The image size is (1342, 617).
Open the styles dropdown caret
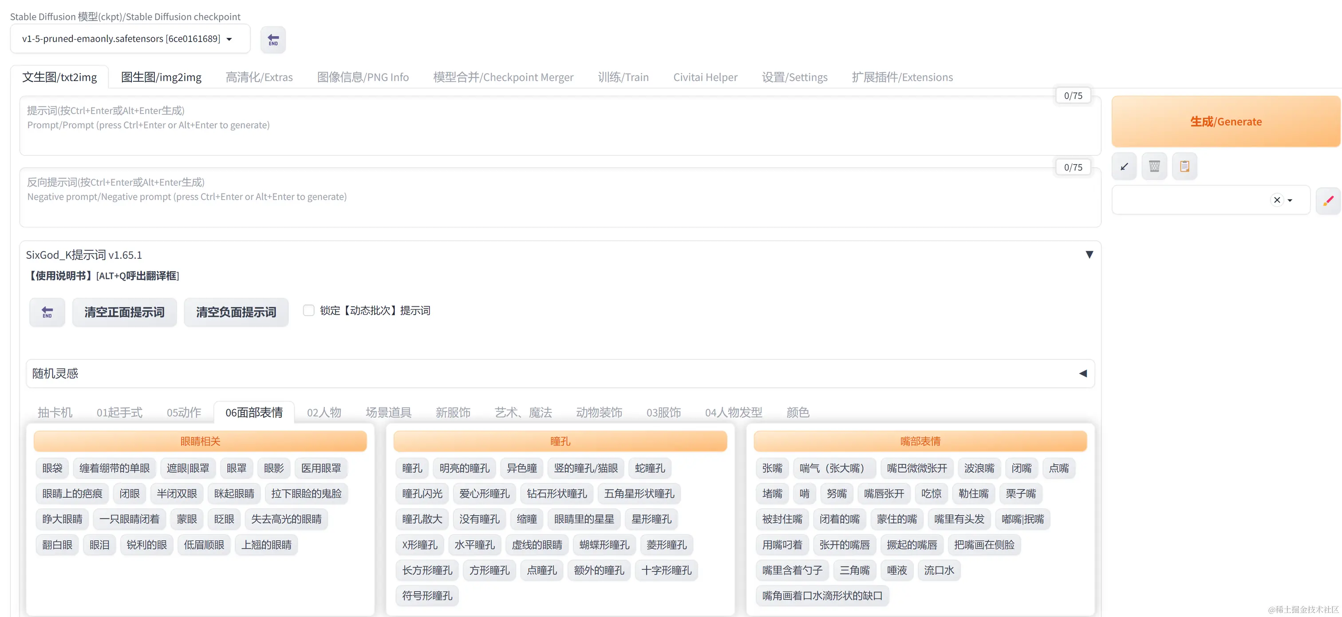pos(1291,201)
